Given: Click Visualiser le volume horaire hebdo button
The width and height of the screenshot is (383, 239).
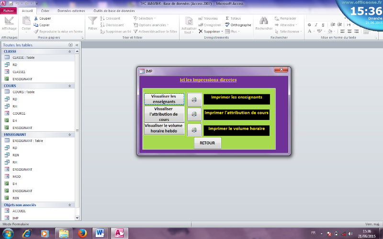Looking at the screenshot, I should point(164,128).
